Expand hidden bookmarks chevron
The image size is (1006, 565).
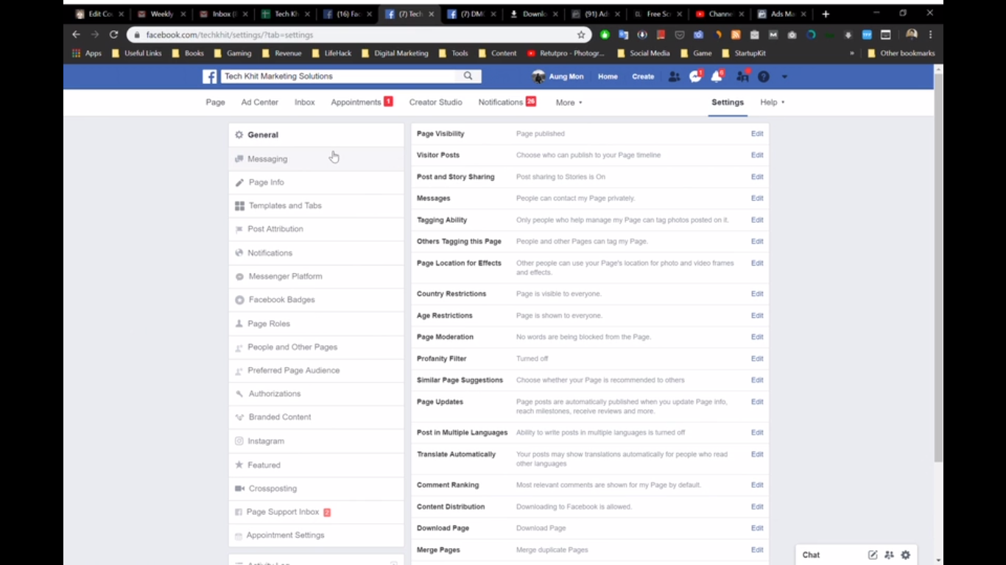(852, 53)
